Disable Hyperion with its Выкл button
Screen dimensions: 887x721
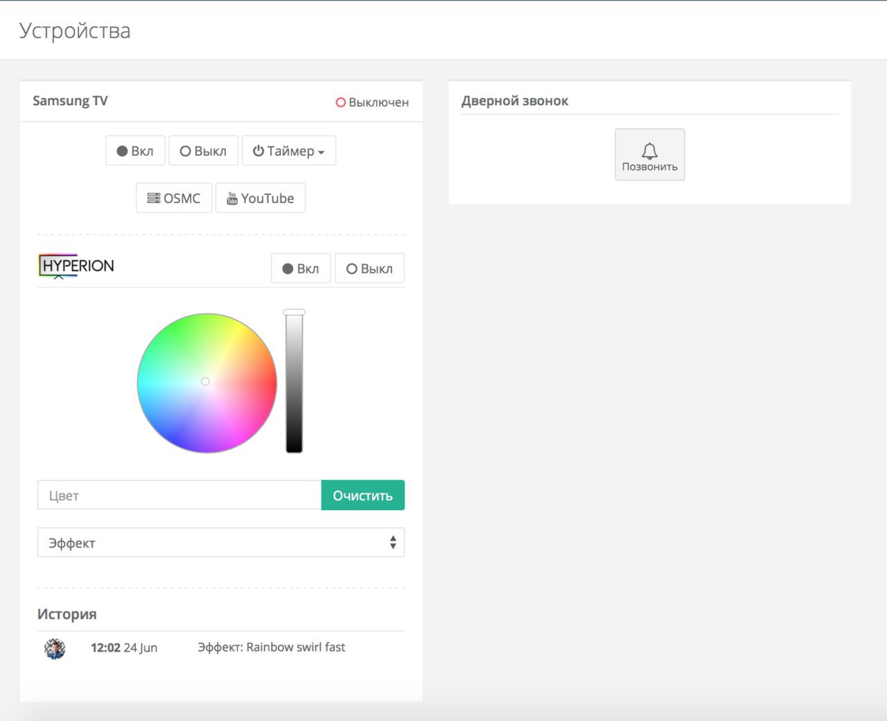click(369, 268)
